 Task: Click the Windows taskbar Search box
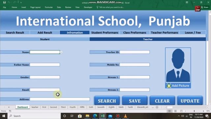click(x=34, y=116)
